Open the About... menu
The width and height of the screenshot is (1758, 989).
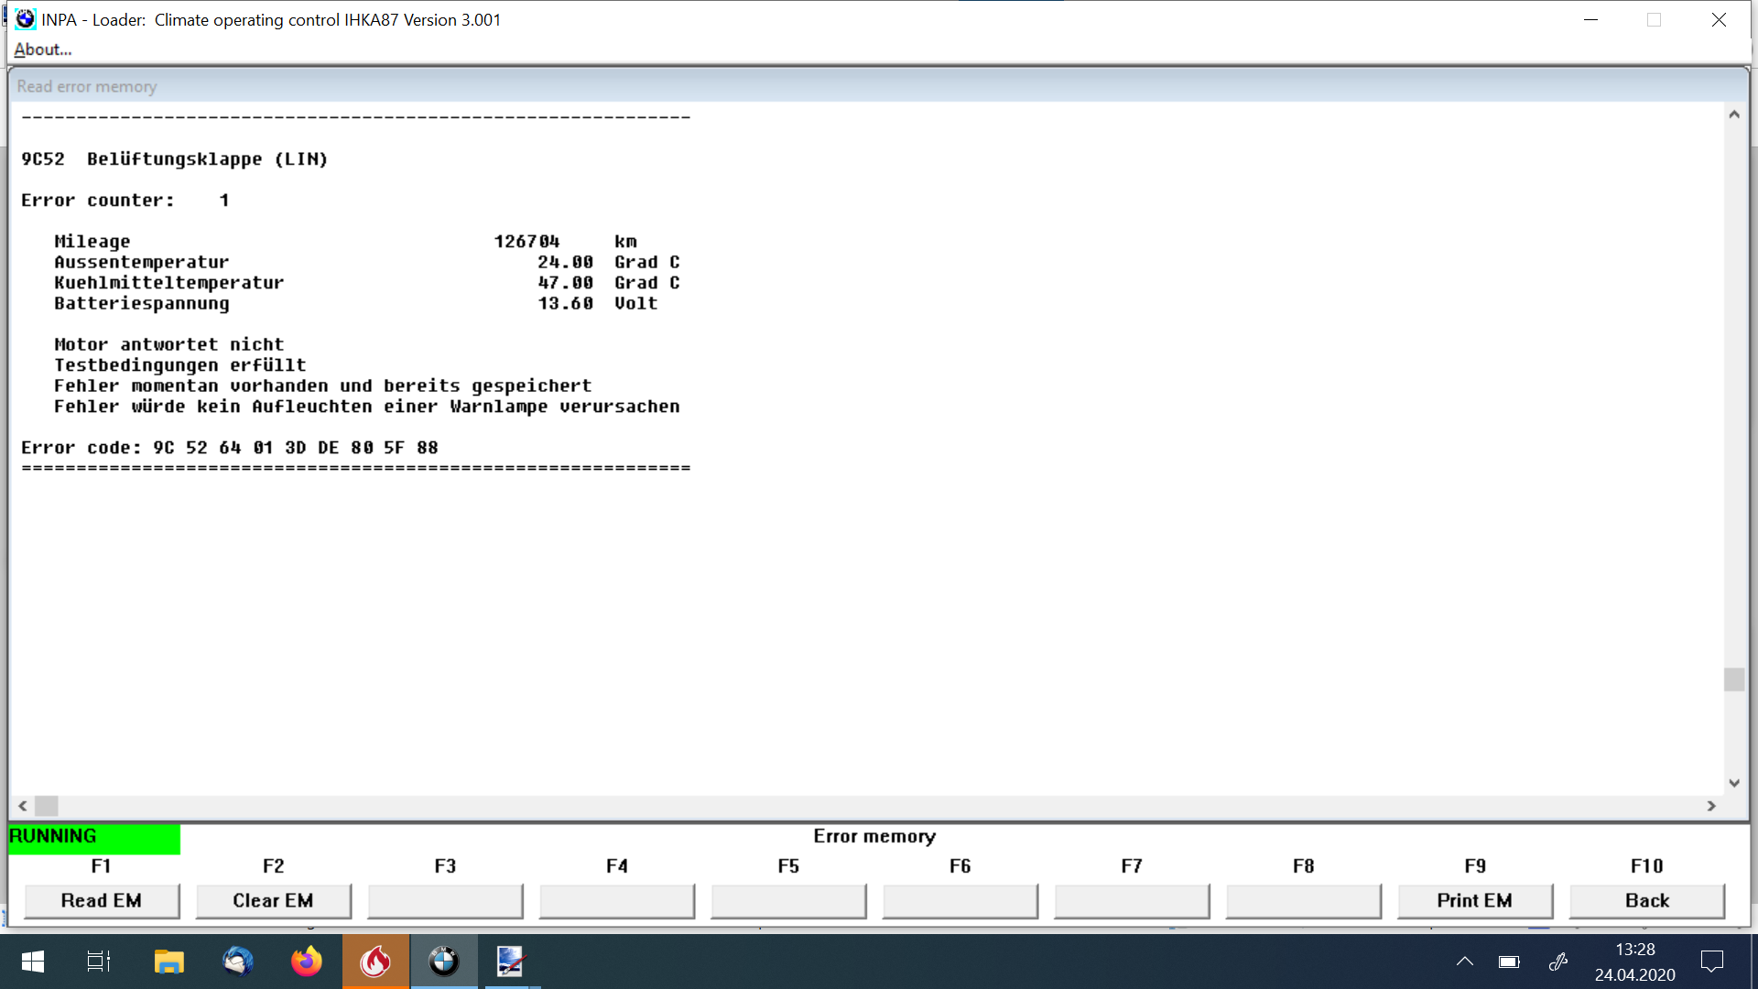(43, 49)
